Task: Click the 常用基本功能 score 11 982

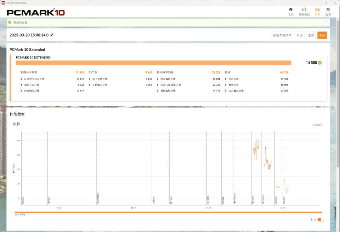Action: (x=80, y=72)
